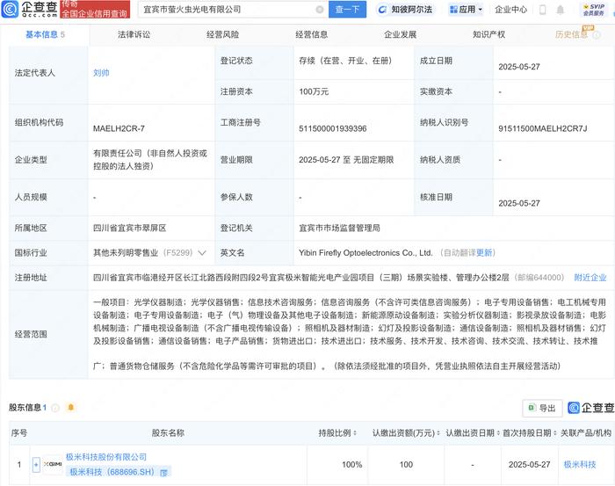The image size is (615, 486).
Task: Open legal representative 刘帅 profile
Action: coord(101,73)
